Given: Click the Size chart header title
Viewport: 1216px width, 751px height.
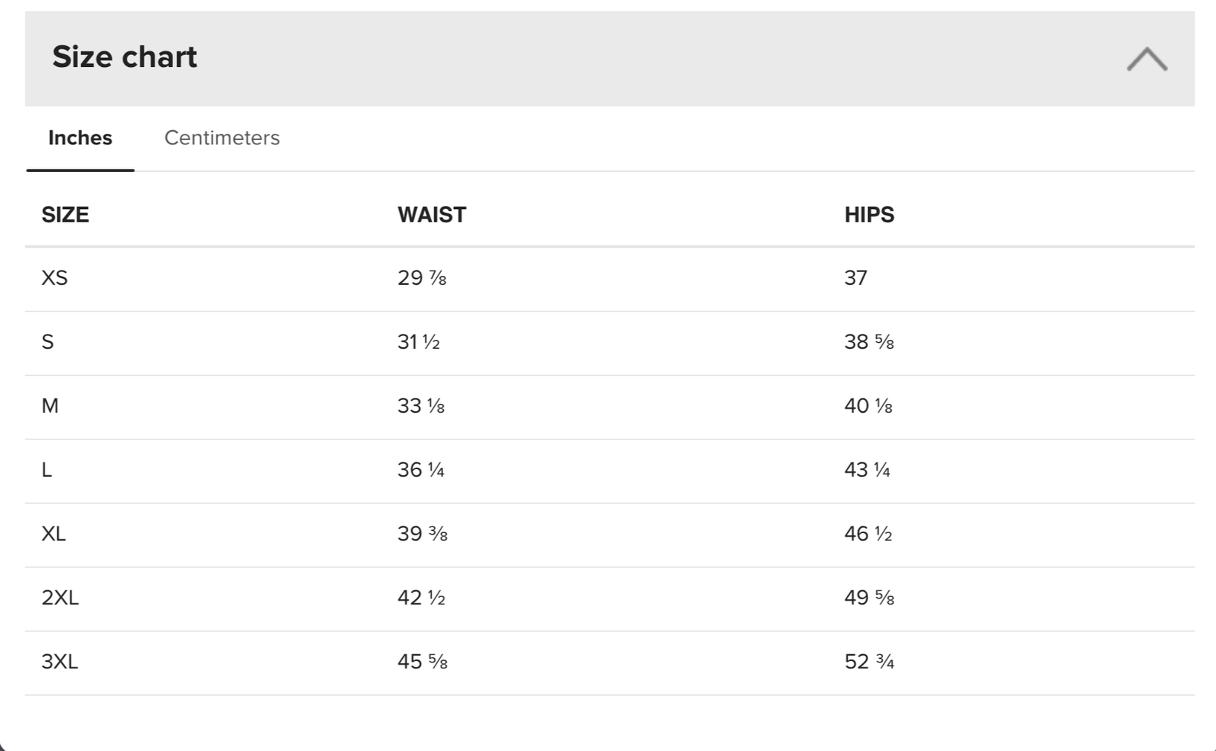Looking at the screenshot, I should click(x=124, y=57).
